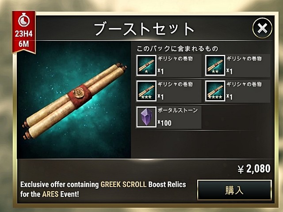Tap the GREEK SCROLL highlighted description text
This screenshot has width=283, height=212.
click(x=123, y=185)
